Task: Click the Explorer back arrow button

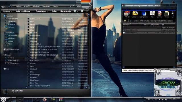Action: [3, 6]
